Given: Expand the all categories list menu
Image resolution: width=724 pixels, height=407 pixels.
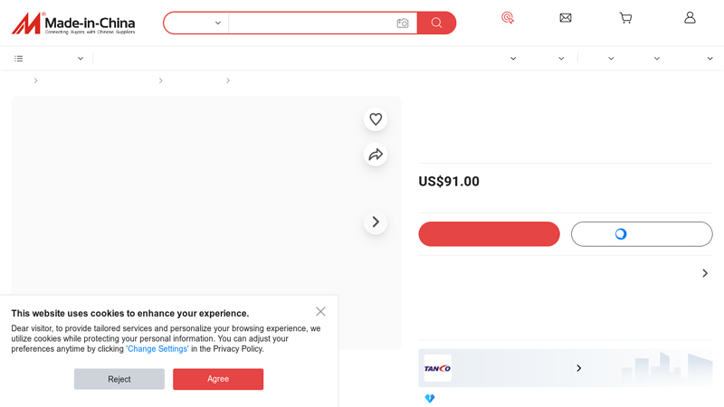Looking at the screenshot, I should click(x=49, y=59).
